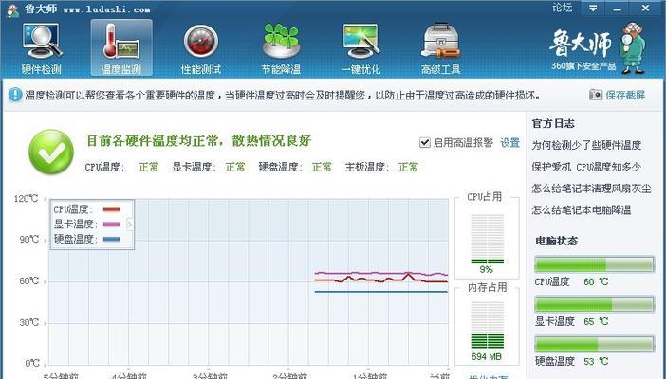Click the CPU温度 green status bar

click(594, 264)
